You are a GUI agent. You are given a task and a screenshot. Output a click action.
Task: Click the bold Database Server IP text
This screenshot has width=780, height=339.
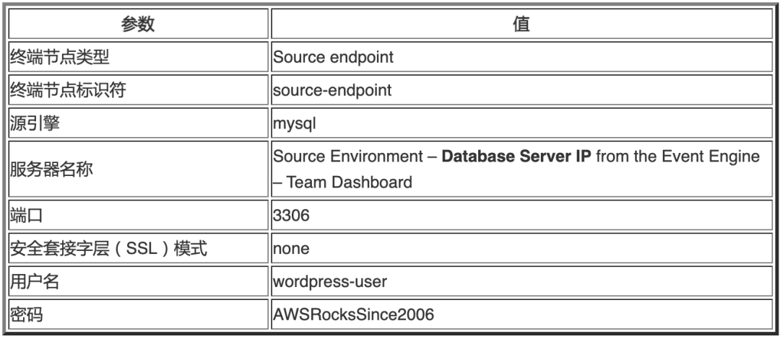(x=516, y=157)
